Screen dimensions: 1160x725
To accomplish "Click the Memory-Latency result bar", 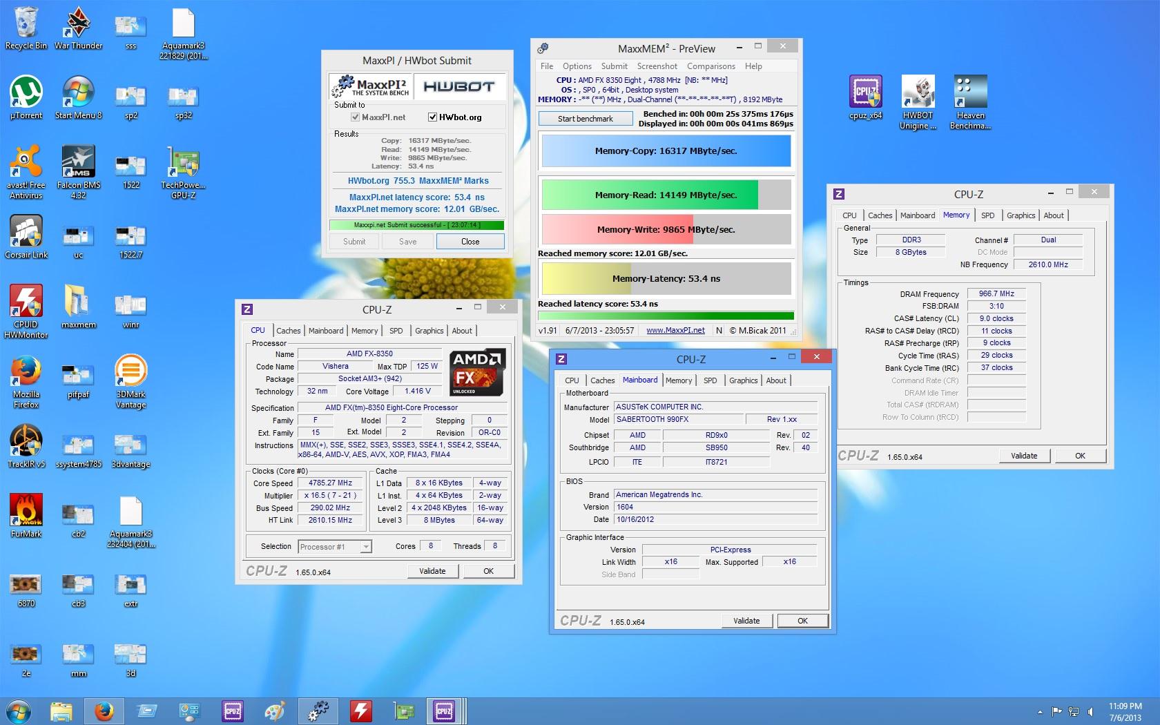I will (666, 279).
